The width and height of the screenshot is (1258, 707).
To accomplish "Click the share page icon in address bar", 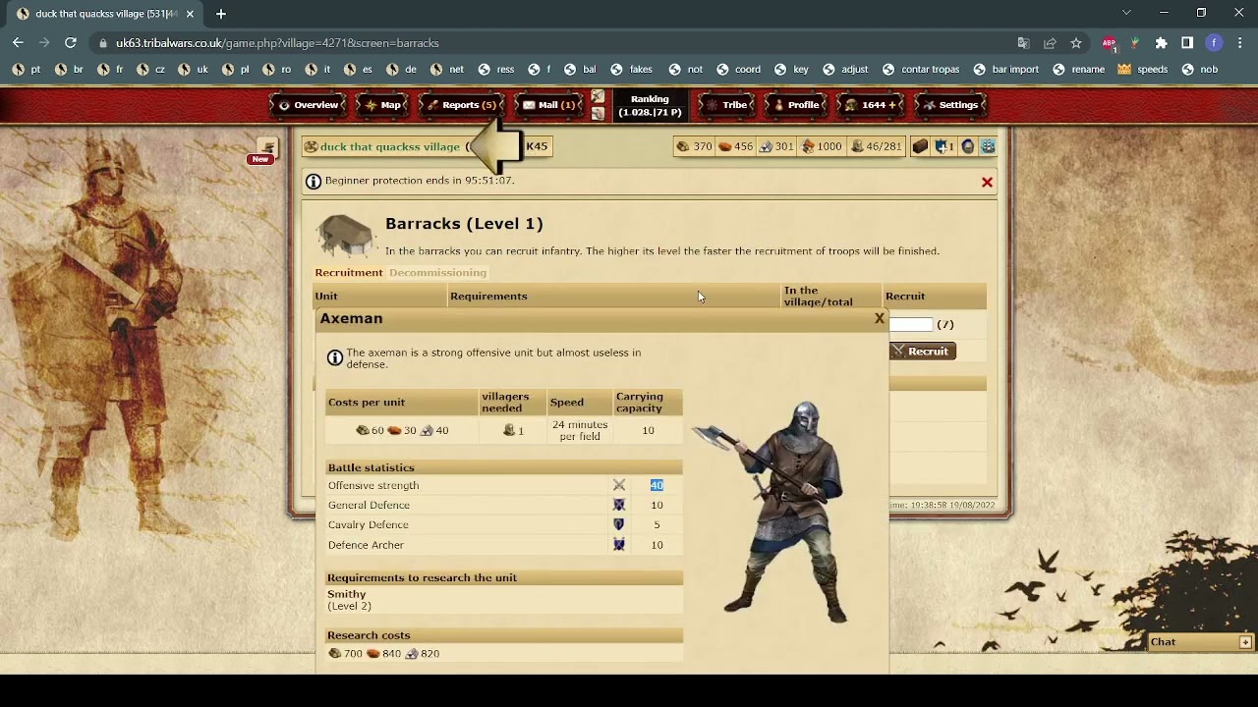I will pos(1050,43).
